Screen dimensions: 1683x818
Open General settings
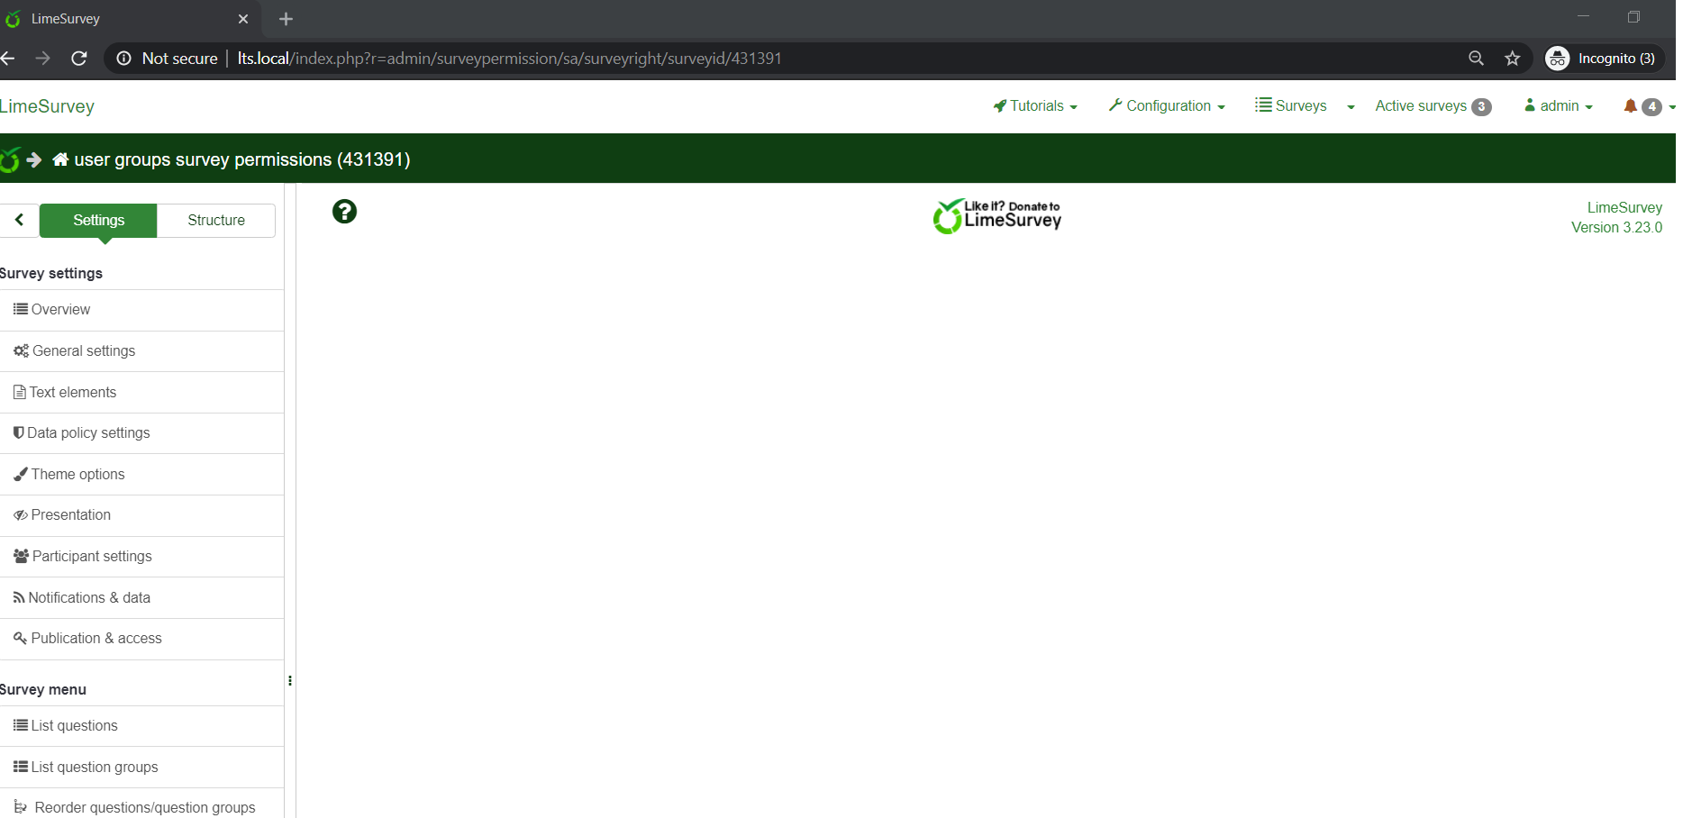pos(141,351)
